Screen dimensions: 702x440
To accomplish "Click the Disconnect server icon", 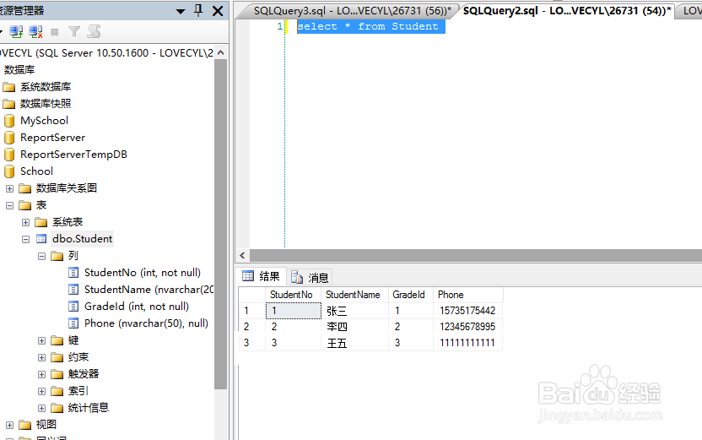I will 35,31.
